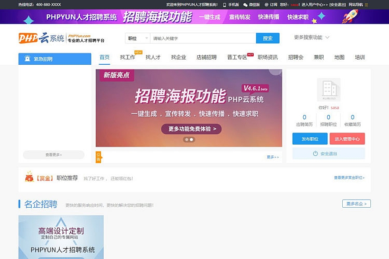
Task: Click the WeChat icon for 微信版
Action: (x=245, y=5)
